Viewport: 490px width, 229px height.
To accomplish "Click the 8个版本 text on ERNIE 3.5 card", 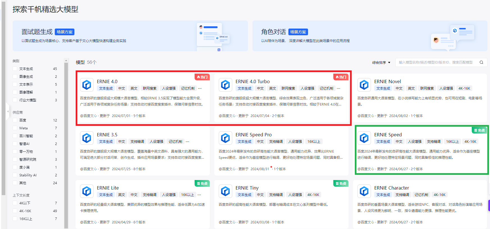I will [x=139, y=169].
